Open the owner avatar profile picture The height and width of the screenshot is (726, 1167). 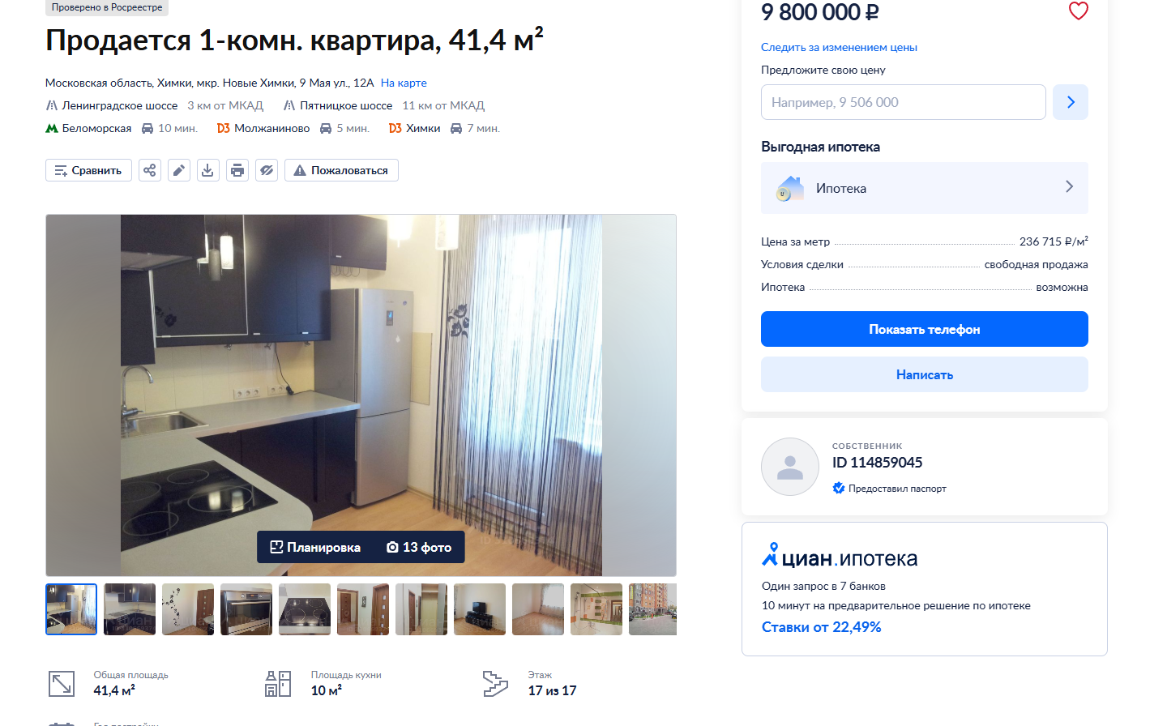click(790, 467)
